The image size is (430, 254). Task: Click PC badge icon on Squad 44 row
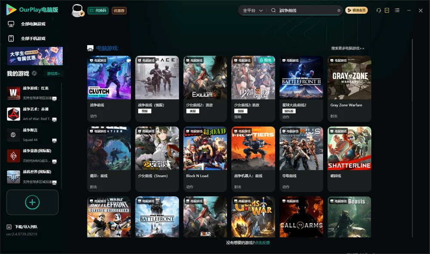54,140
